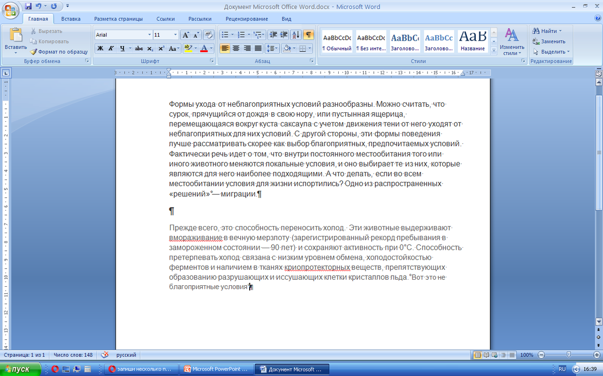
Task: Increase paragraph indent
Action: (284, 35)
